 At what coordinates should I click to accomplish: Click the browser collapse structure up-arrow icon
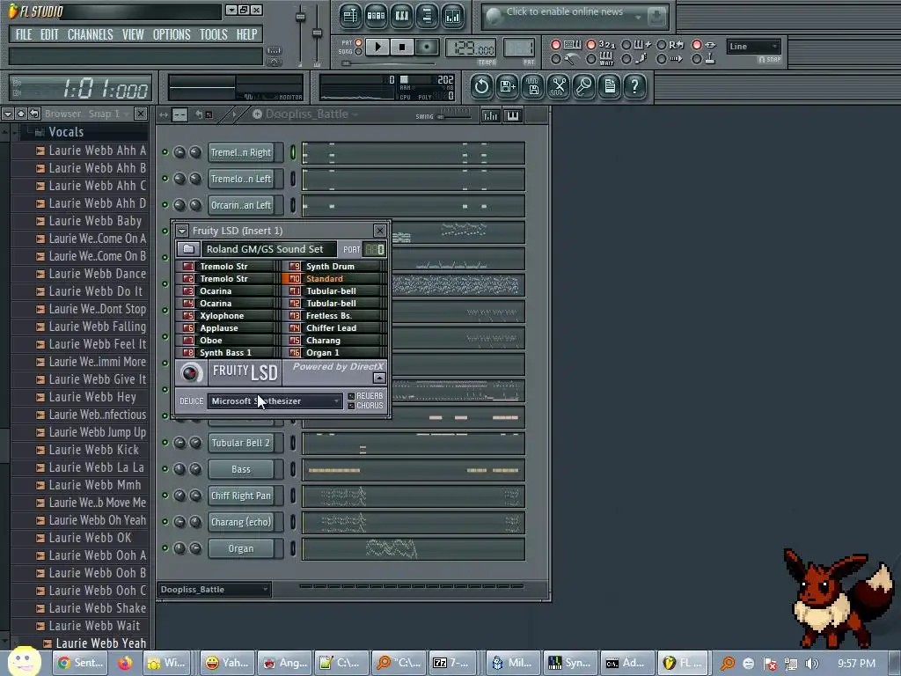pyautogui.click(x=21, y=114)
